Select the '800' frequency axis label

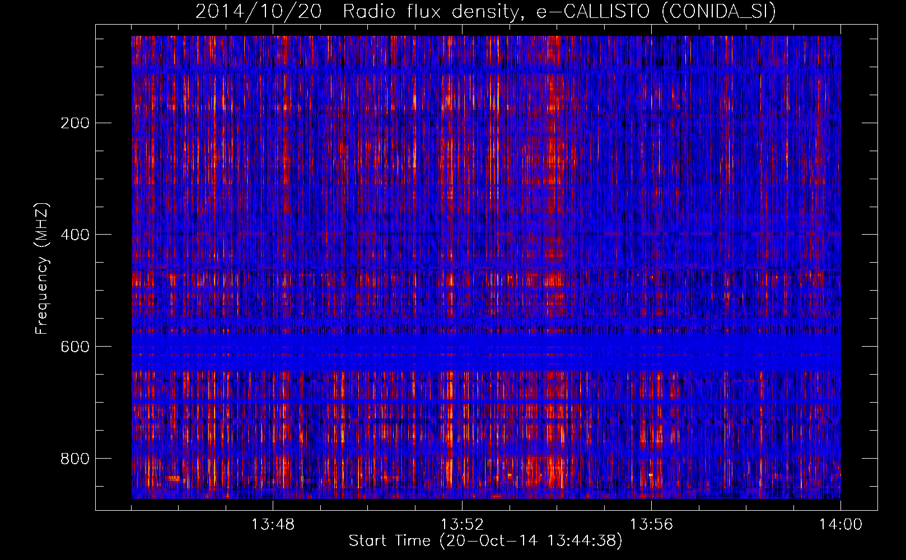coord(74,459)
